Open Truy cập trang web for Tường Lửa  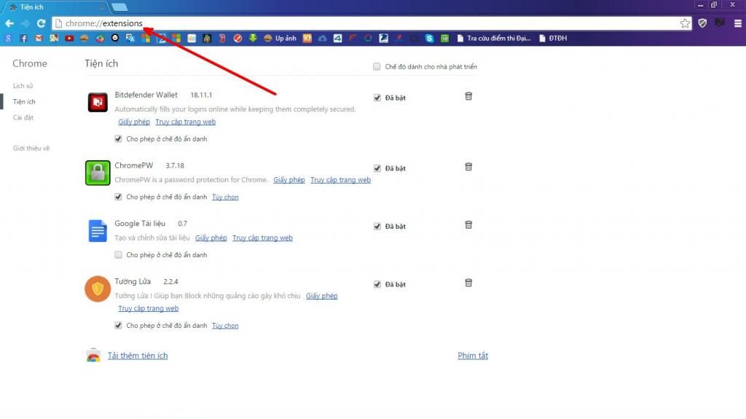(x=149, y=308)
